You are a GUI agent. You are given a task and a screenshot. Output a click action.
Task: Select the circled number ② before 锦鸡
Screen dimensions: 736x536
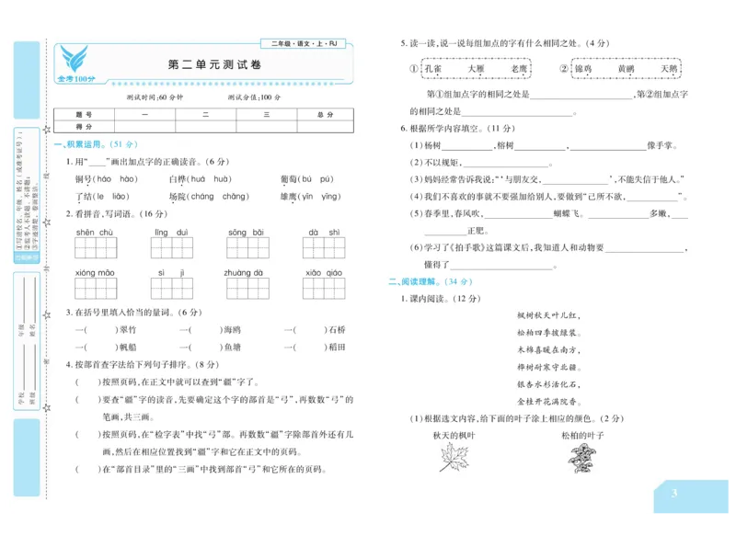pos(562,68)
